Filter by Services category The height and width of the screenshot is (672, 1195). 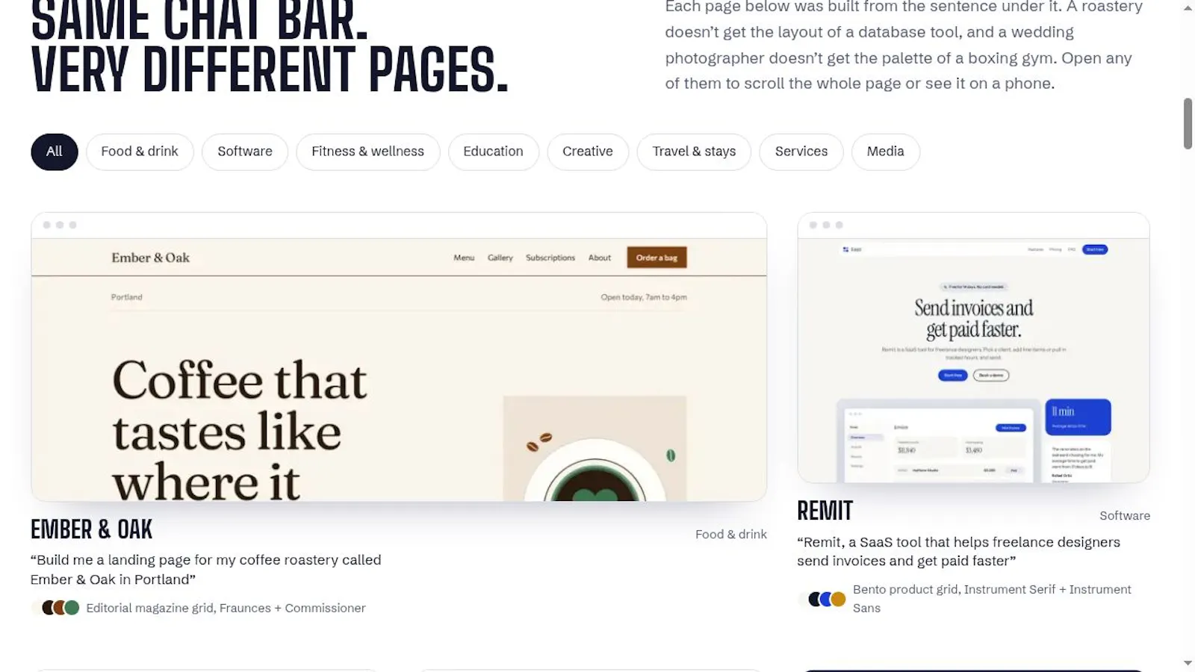[x=801, y=152]
